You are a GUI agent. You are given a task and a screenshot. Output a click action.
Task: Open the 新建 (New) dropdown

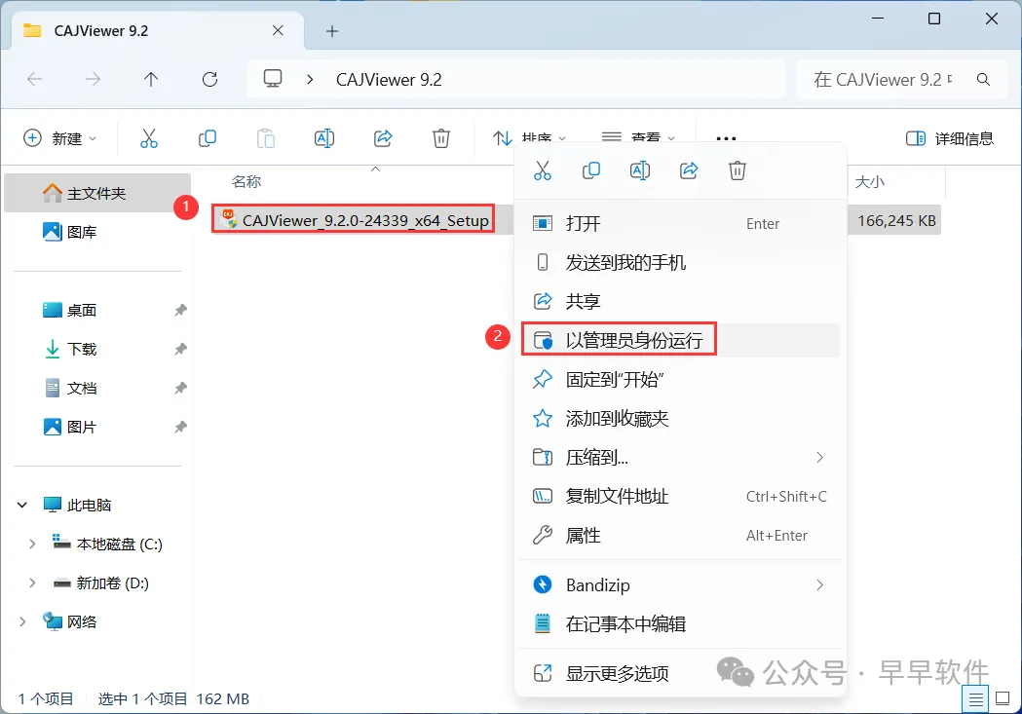60,138
